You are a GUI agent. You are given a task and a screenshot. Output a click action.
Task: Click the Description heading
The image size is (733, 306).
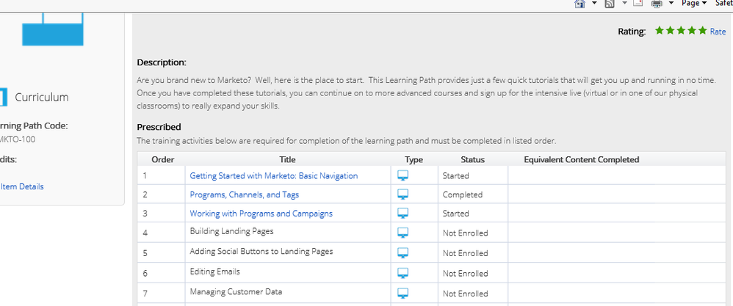coord(162,62)
